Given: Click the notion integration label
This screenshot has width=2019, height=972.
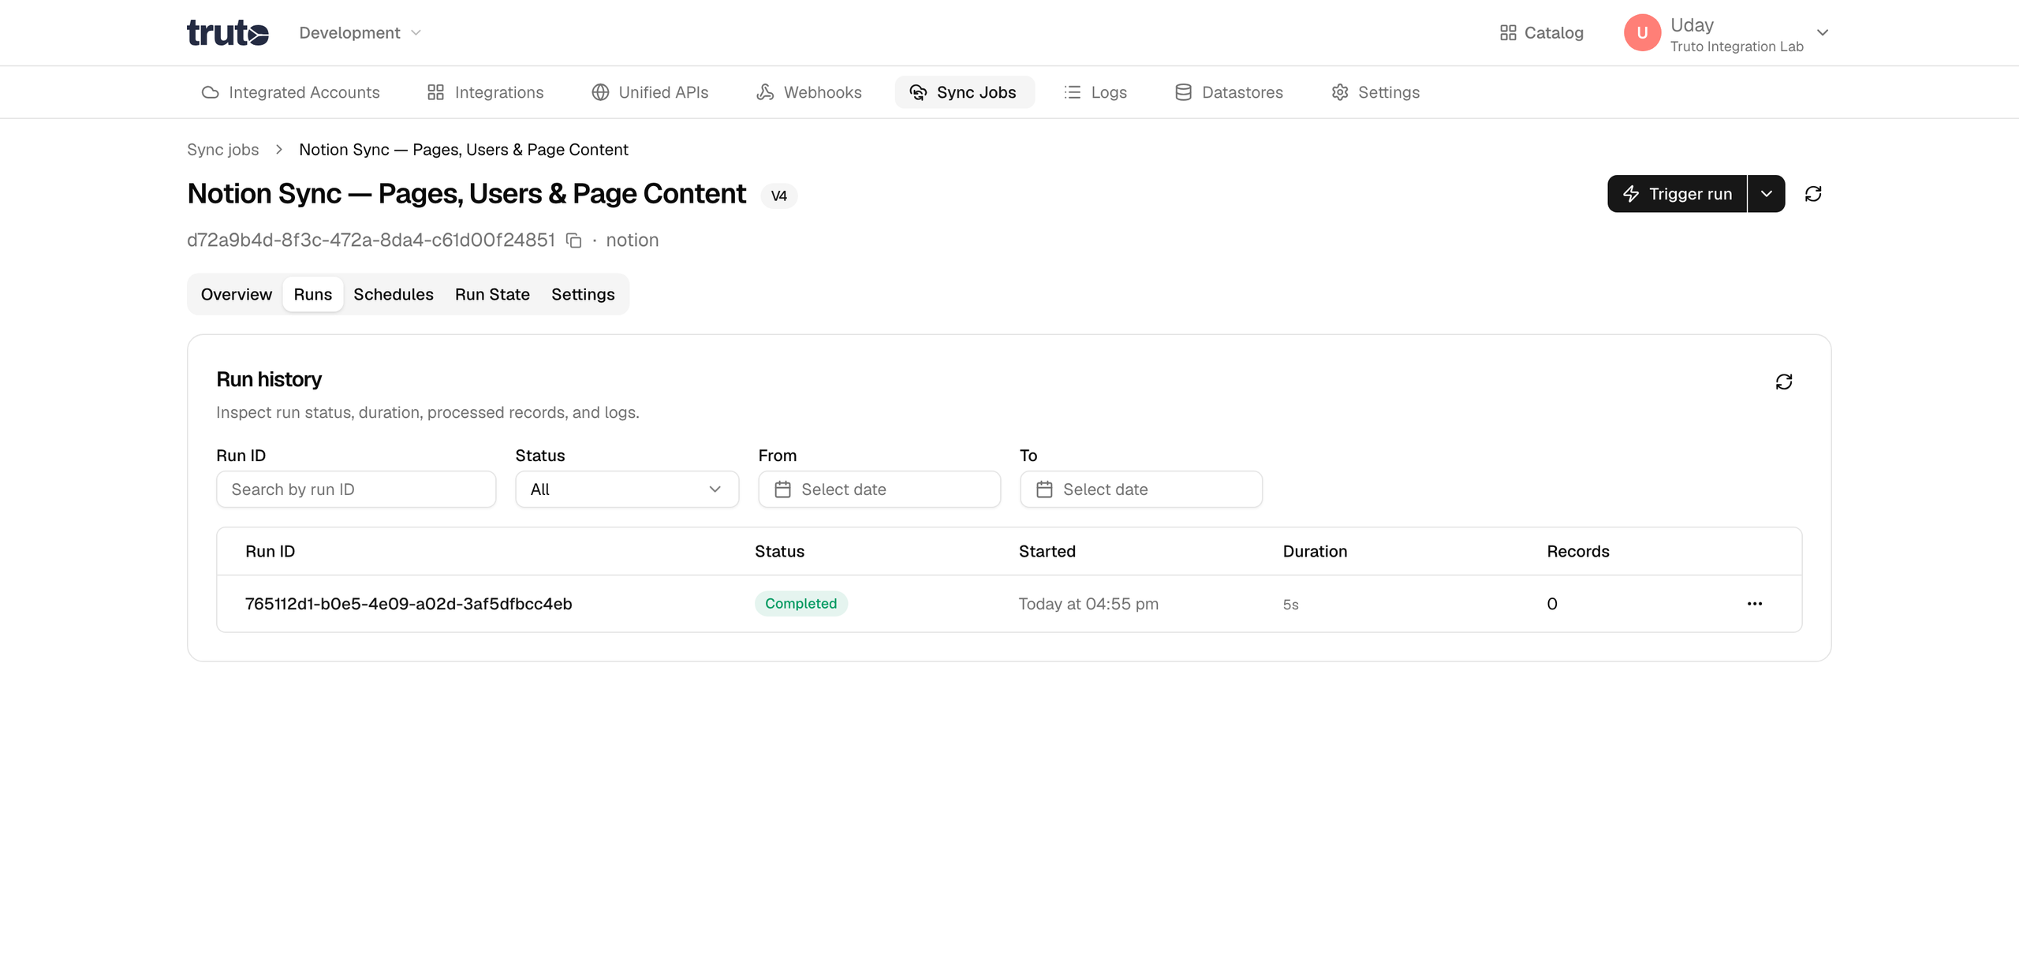Looking at the screenshot, I should [633, 240].
